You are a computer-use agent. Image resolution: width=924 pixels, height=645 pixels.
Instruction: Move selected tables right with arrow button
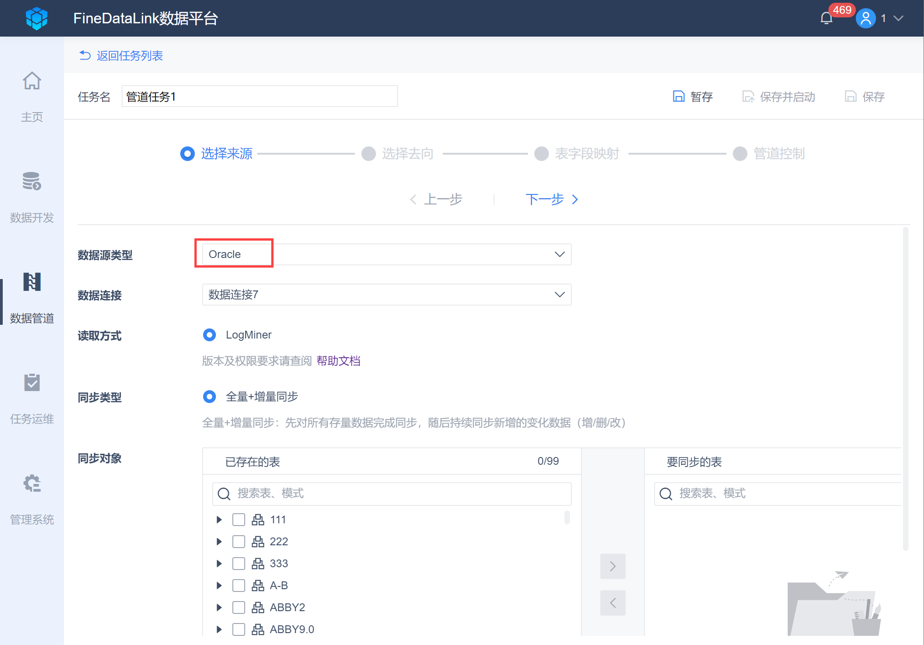[x=612, y=566]
